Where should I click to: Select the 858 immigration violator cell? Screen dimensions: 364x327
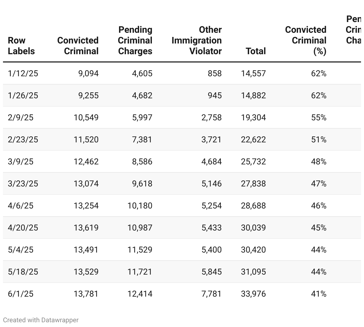(x=215, y=73)
